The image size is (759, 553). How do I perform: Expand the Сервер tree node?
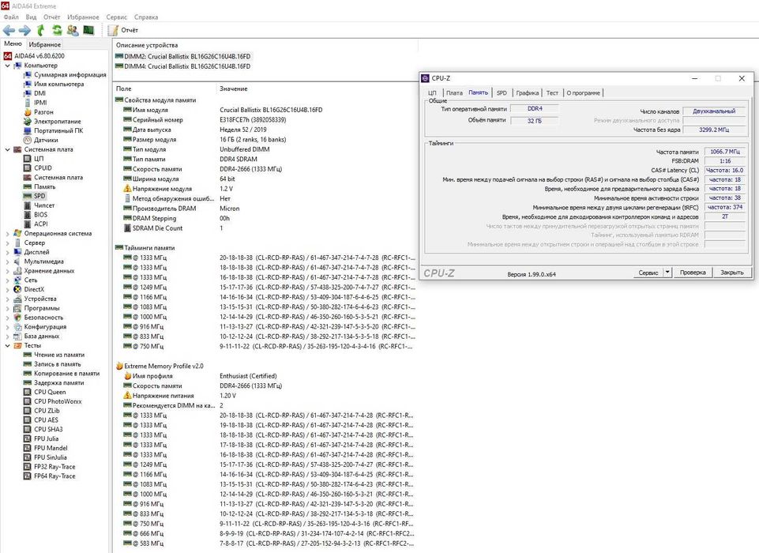click(x=7, y=243)
